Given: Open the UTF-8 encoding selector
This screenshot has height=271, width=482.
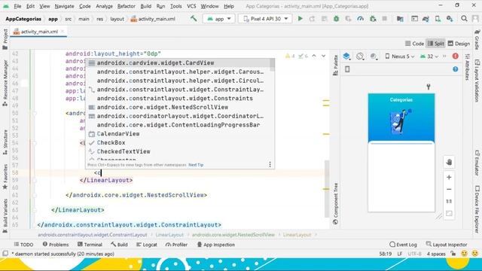Looking at the screenshot, I should (x=414, y=254).
